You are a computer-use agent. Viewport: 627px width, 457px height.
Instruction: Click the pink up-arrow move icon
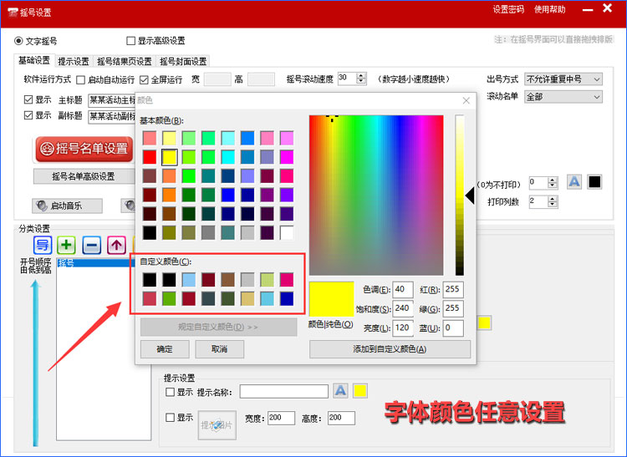click(x=117, y=246)
